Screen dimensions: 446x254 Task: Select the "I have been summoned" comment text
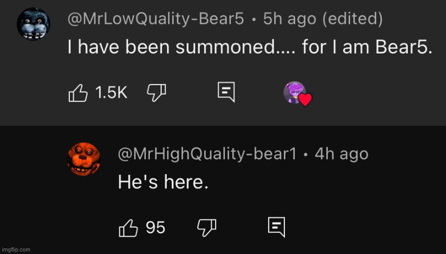coord(250,48)
